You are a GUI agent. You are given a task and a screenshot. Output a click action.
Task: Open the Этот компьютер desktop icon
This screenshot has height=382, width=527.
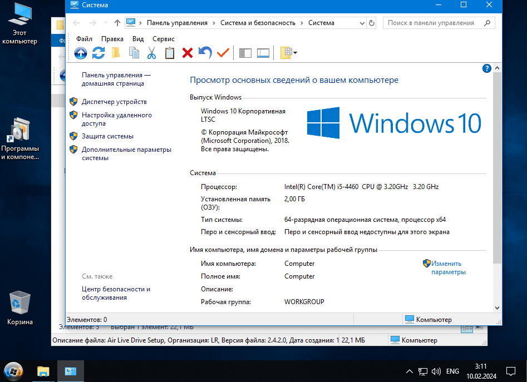tap(19, 23)
